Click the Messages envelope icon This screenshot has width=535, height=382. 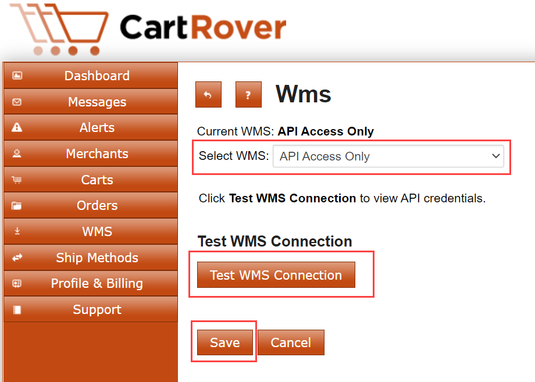coord(17,102)
